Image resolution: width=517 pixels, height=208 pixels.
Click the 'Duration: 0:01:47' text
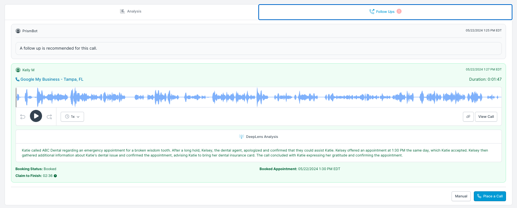(485, 80)
